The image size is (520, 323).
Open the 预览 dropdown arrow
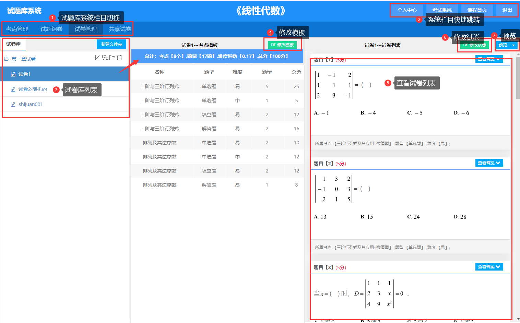point(513,45)
